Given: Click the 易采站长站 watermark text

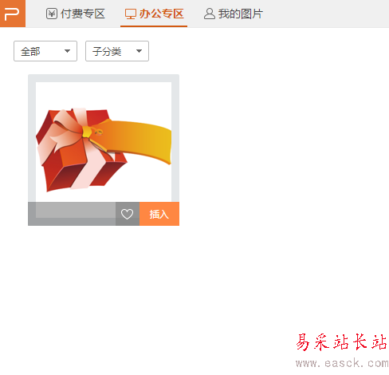Looking at the screenshot, I should pyautogui.click(x=342, y=342).
